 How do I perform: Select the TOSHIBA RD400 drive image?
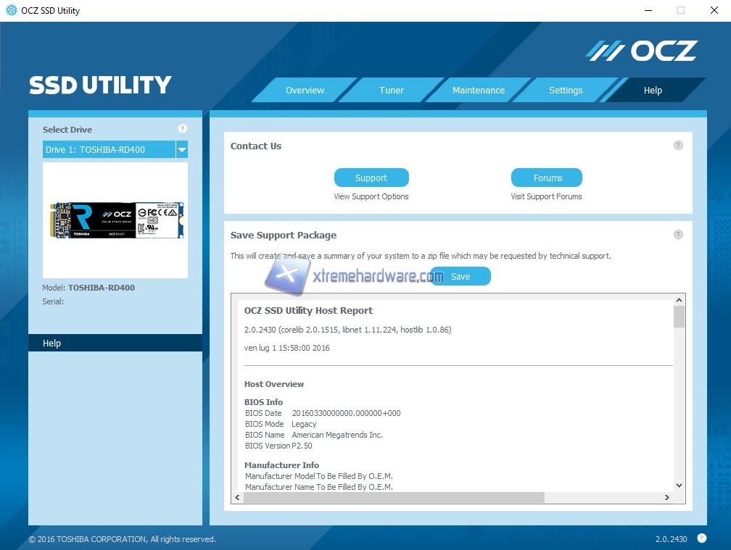[115, 220]
